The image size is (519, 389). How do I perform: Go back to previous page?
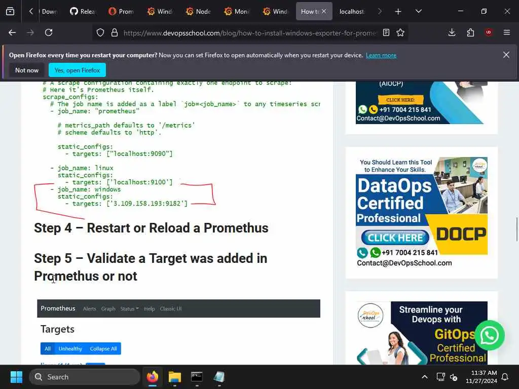point(12,32)
